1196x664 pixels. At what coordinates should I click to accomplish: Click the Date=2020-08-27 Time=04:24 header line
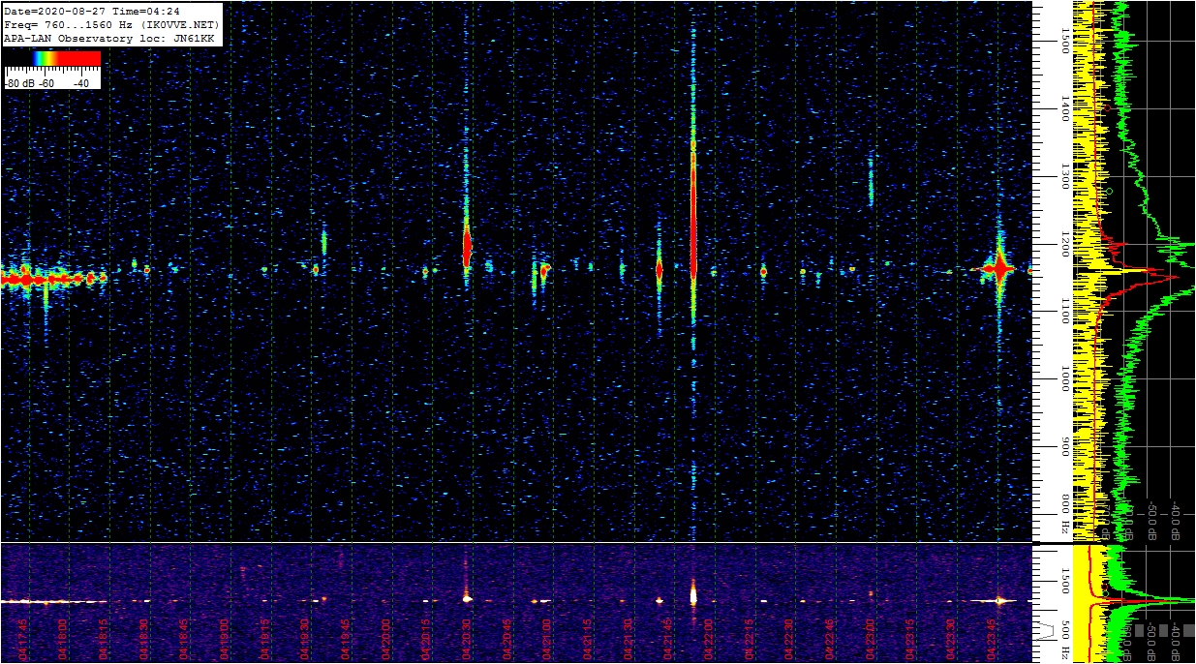coord(92,12)
